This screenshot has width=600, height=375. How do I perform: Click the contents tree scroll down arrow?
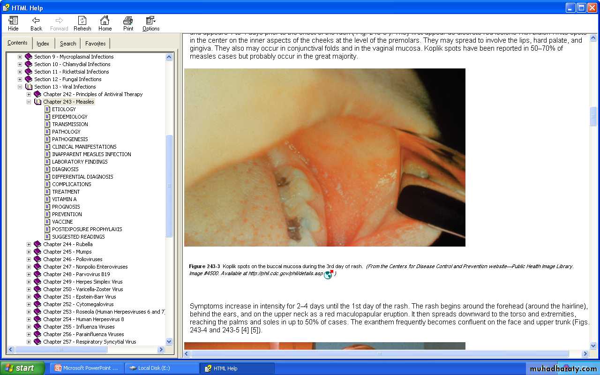[169, 342]
